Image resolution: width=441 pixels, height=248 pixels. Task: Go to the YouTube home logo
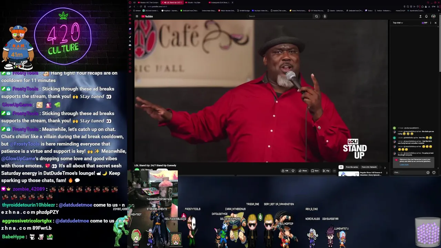click(147, 16)
